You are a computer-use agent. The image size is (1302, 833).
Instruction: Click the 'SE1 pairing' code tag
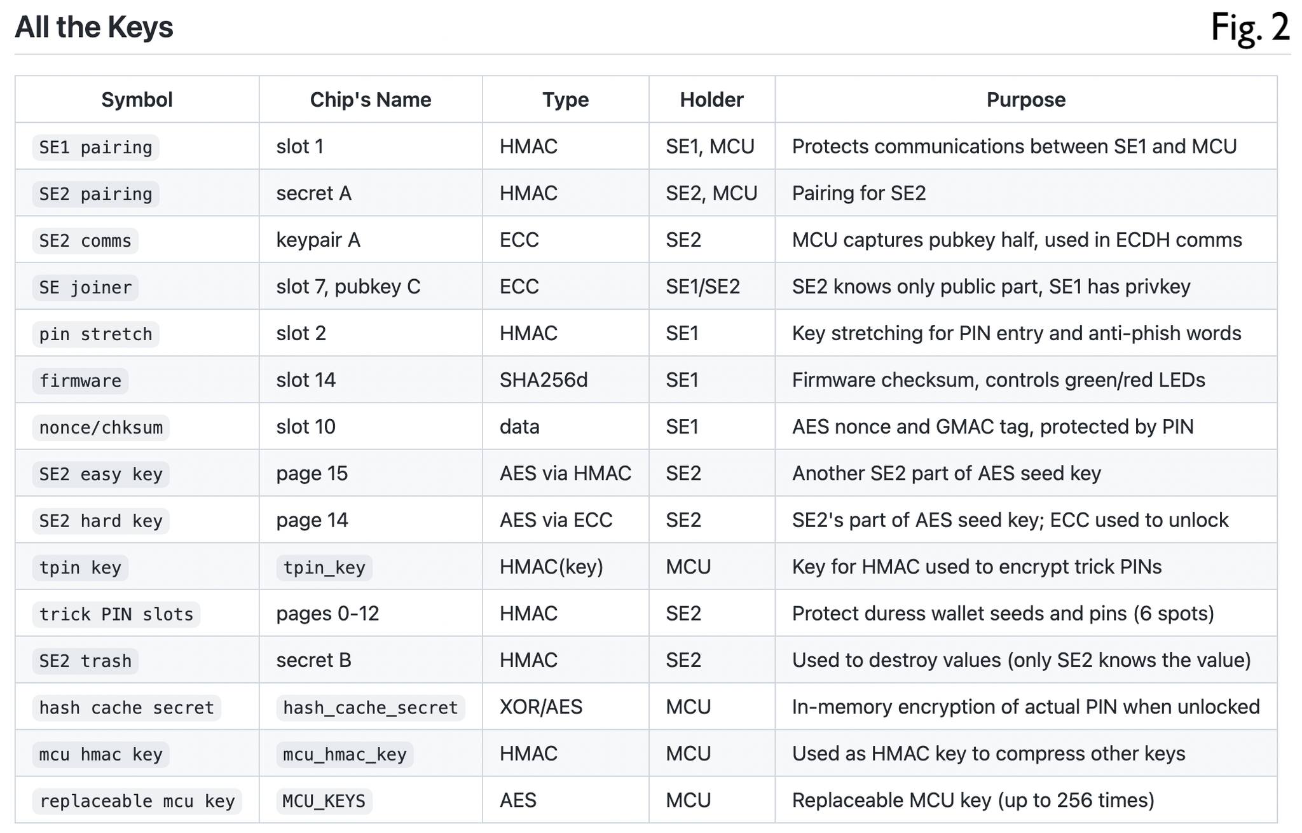95,148
